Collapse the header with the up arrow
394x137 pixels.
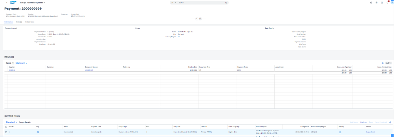coord(197,19)
